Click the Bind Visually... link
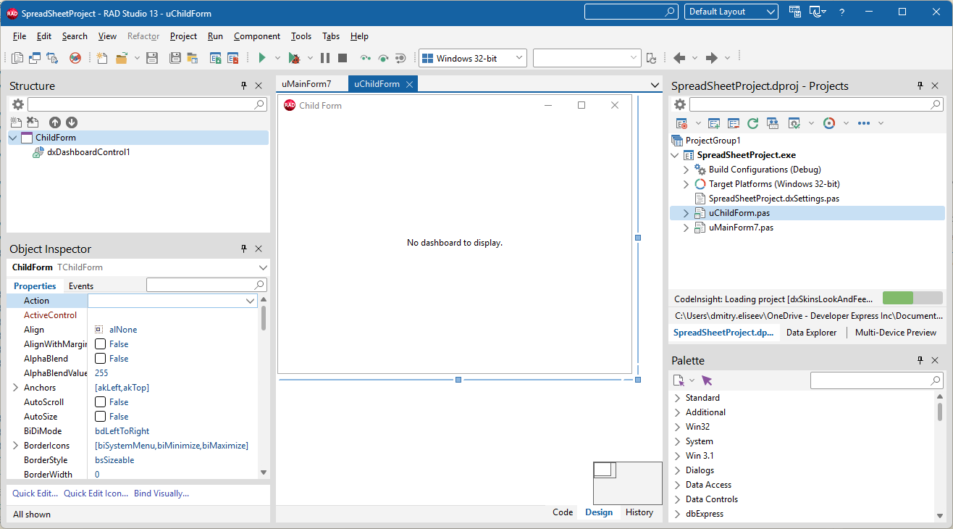This screenshot has height=529, width=953. pyautogui.click(x=161, y=493)
